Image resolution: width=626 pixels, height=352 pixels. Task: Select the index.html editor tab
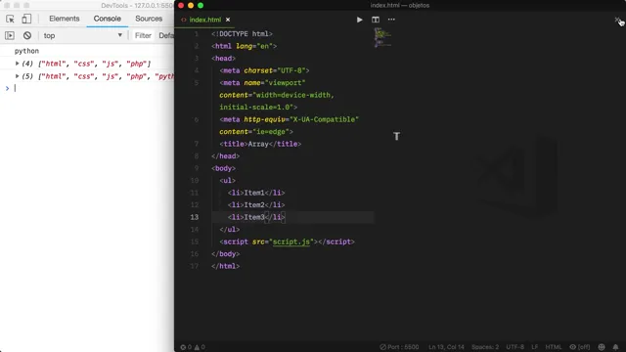(204, 20)
